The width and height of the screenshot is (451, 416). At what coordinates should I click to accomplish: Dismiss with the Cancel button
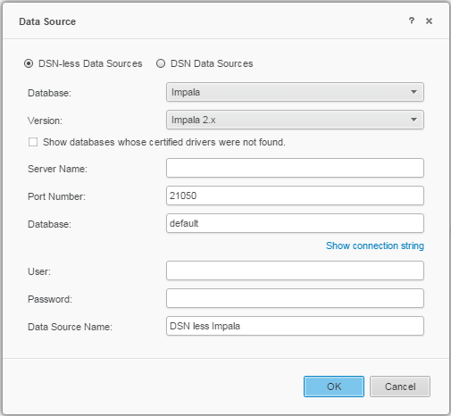point(400,387)
